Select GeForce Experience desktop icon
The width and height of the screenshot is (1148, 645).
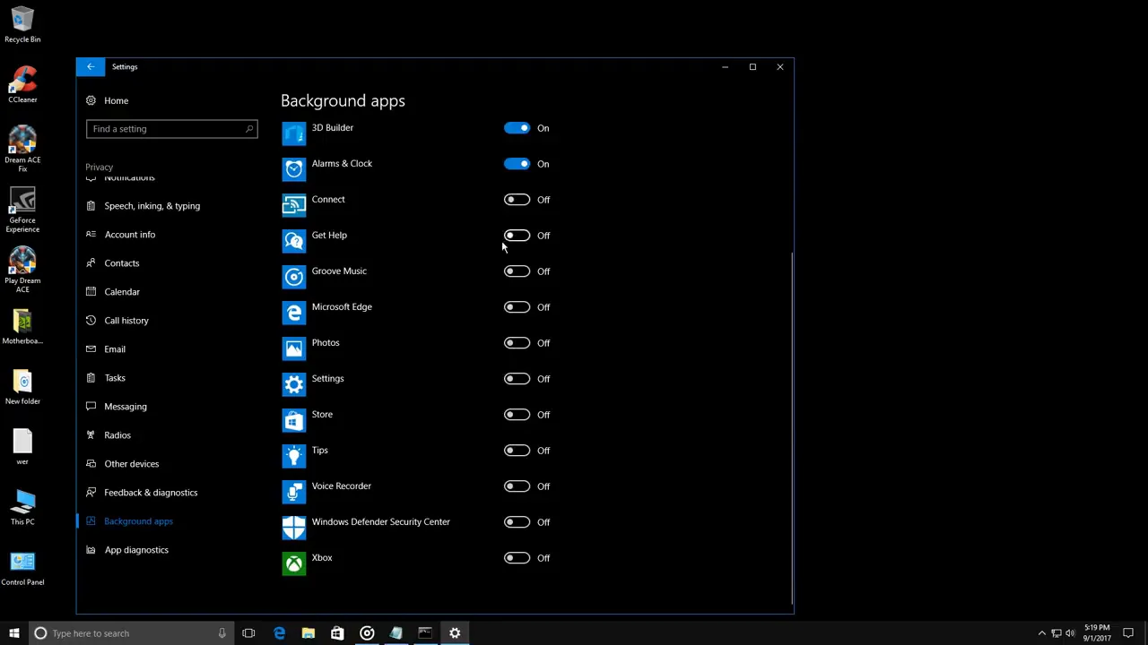coord(22,211)
